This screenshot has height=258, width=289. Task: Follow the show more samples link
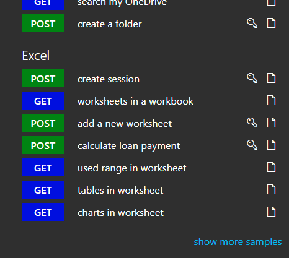click(238, 242)
